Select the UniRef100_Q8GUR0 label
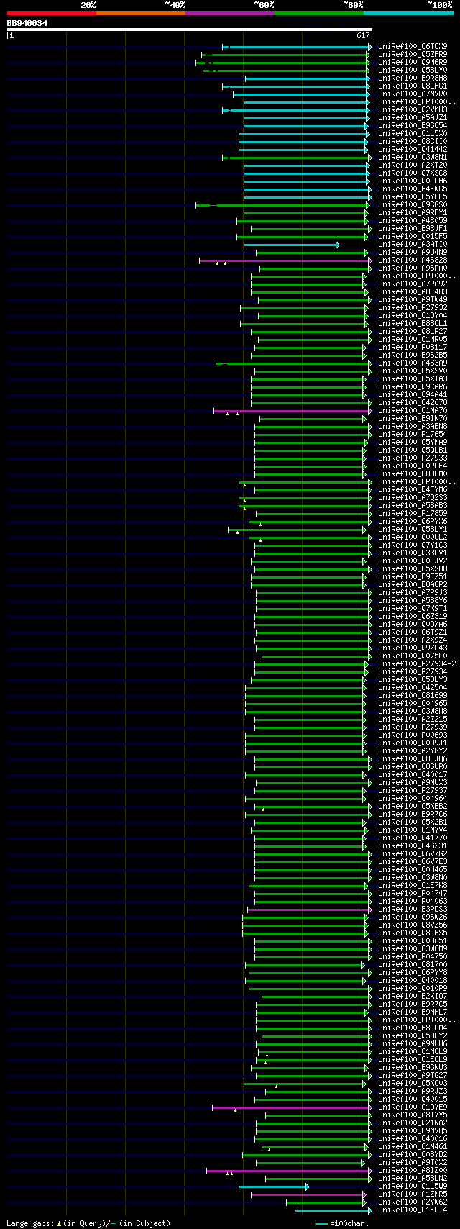 click(x=413, y=767)
